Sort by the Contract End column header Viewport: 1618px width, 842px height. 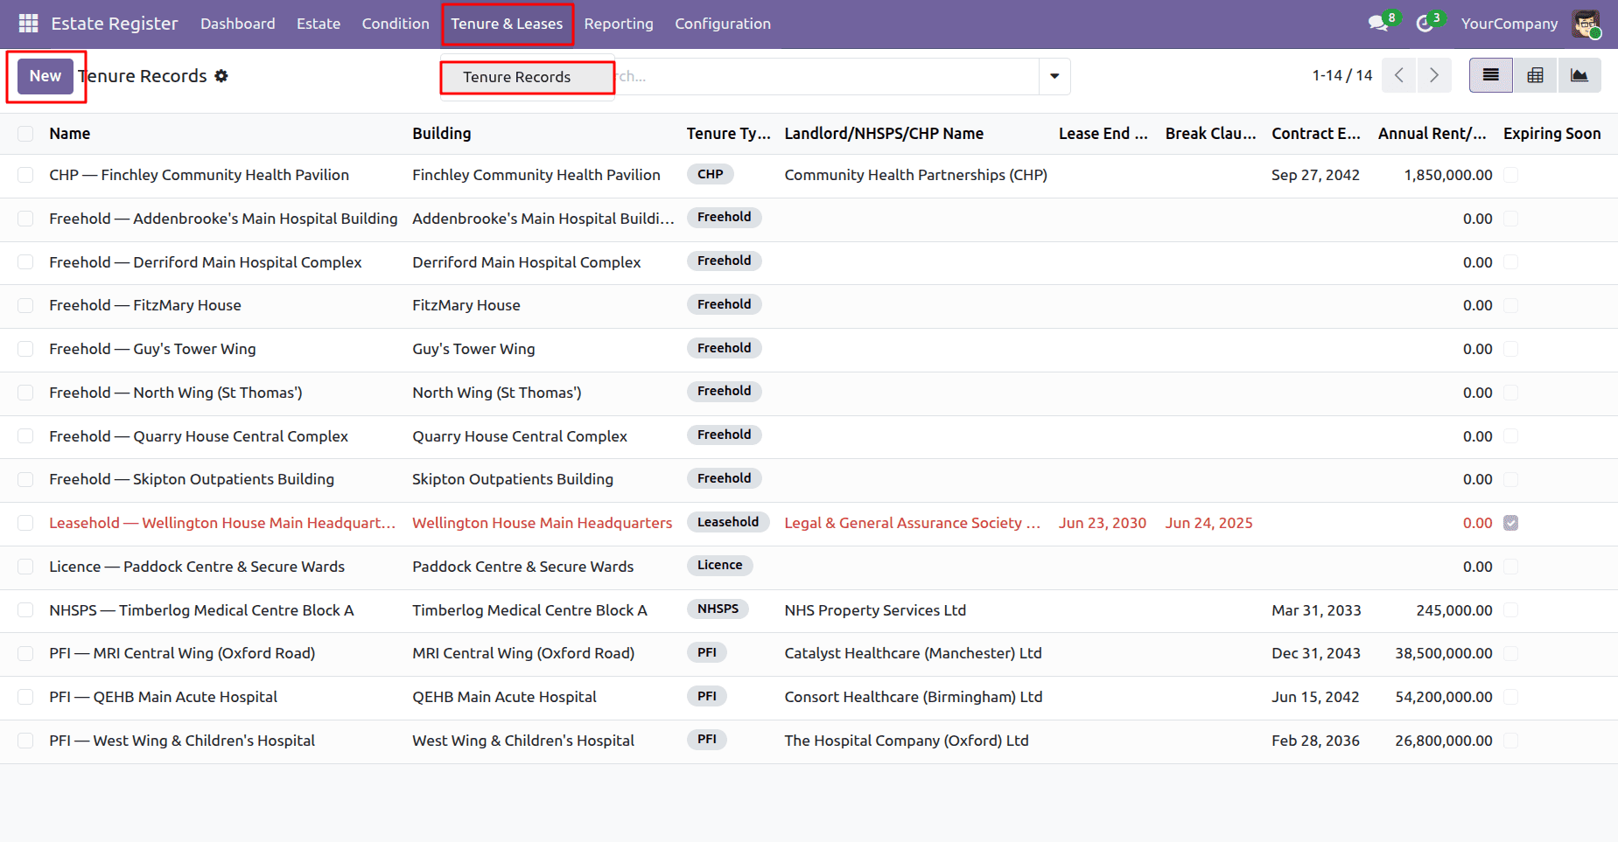1316,134
